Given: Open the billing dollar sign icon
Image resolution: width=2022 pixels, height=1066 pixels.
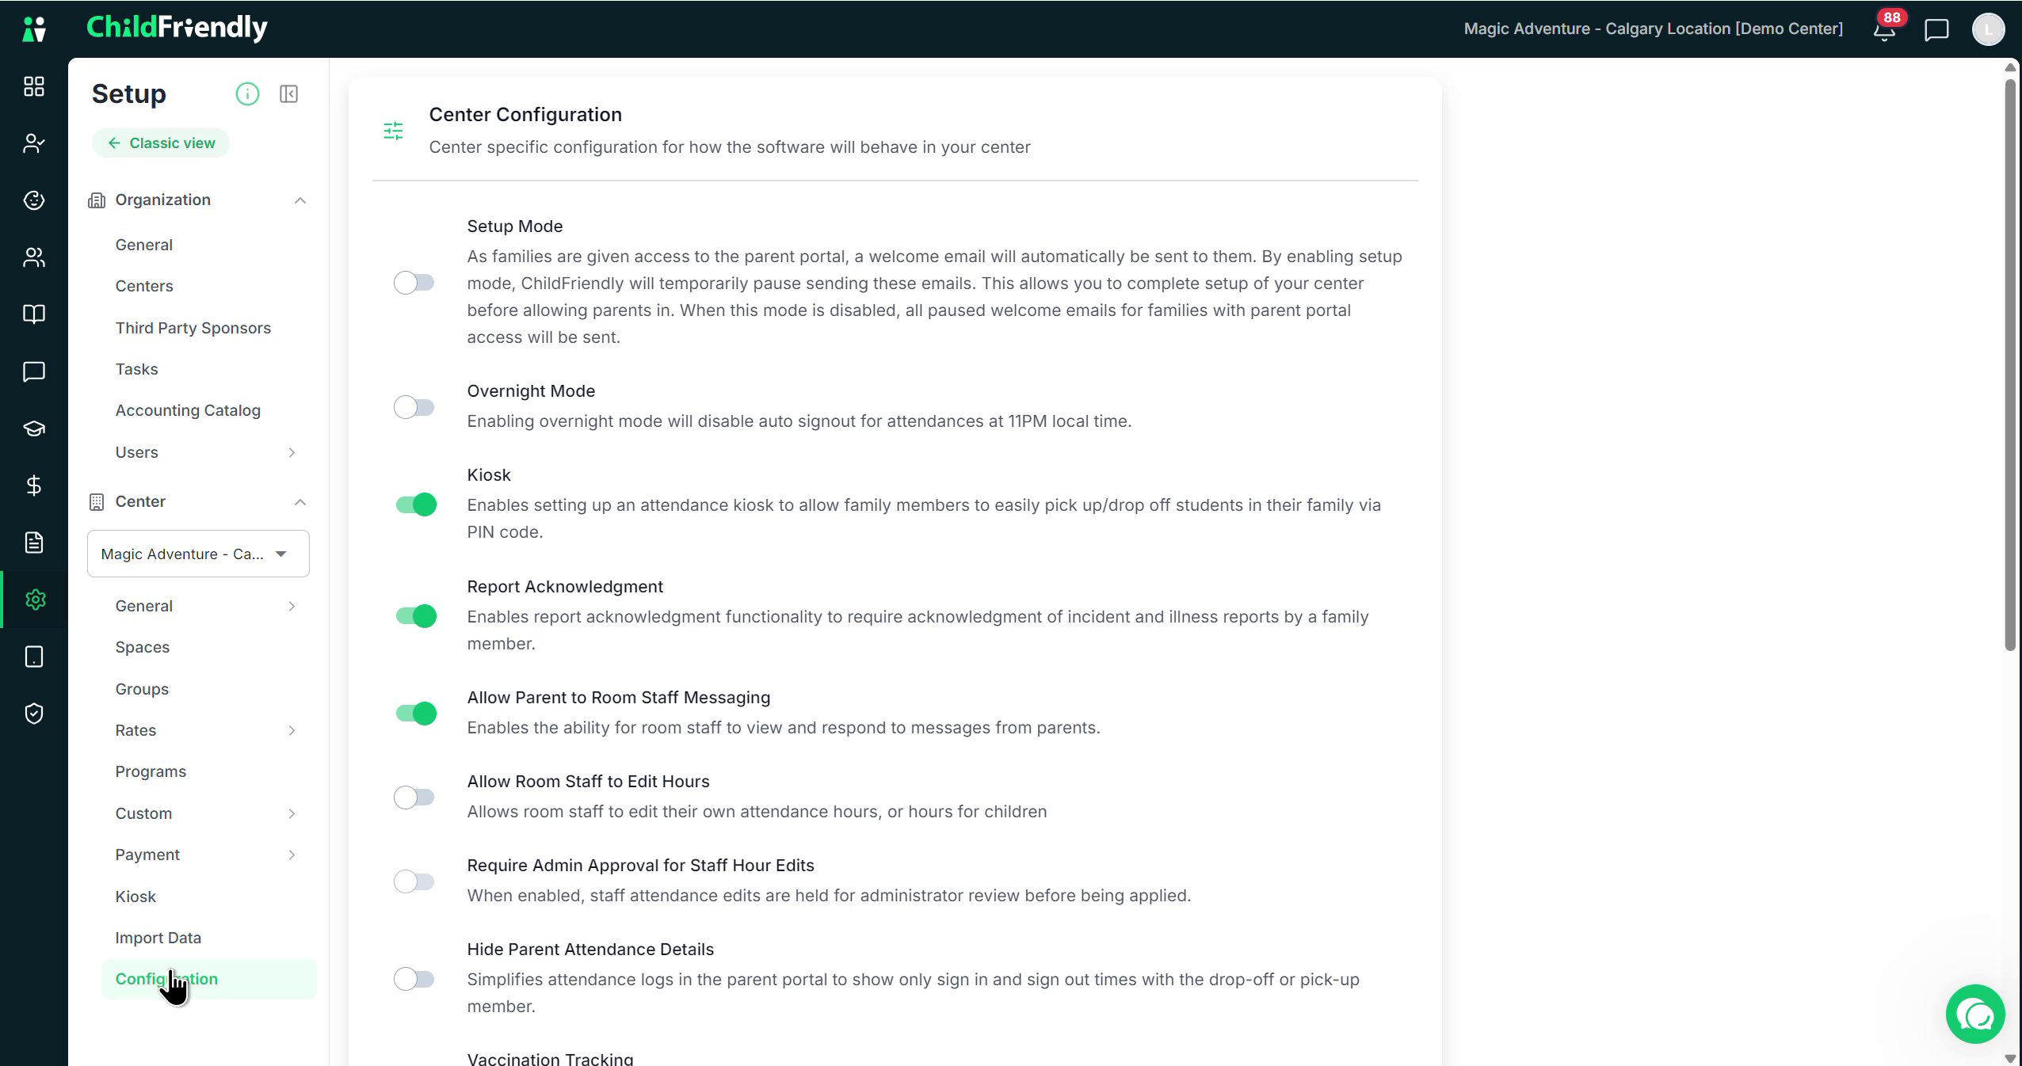Looking at the screenshot, I should point(34,485).
